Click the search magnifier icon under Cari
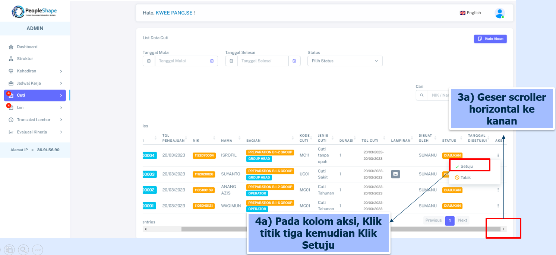 [421, 95]
